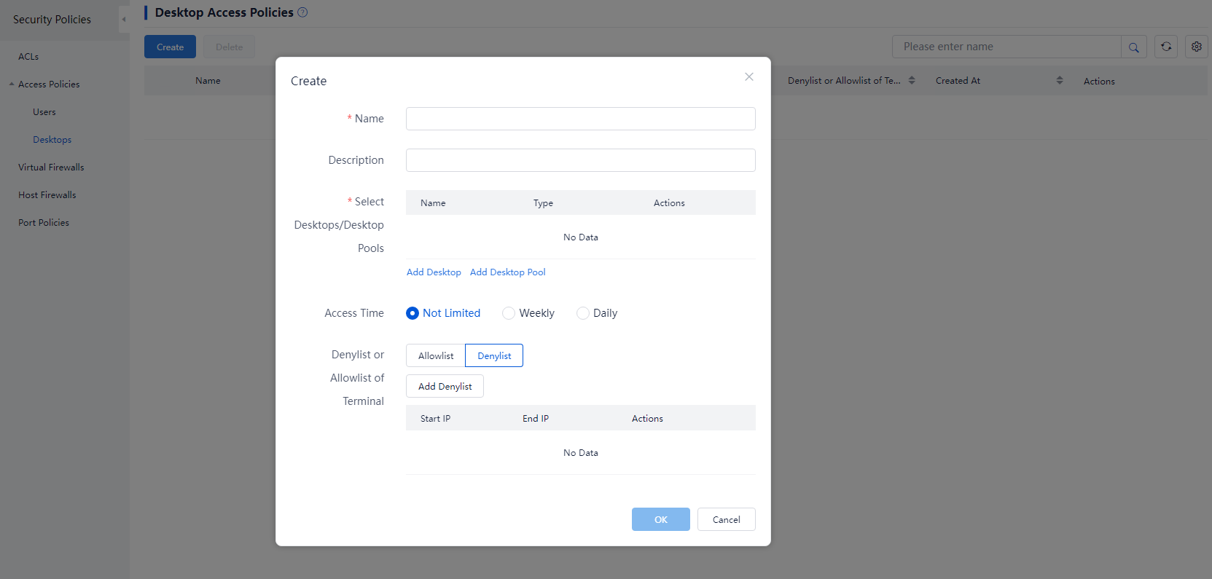Open Desktops under Access Policies

(x=52, y=140)
